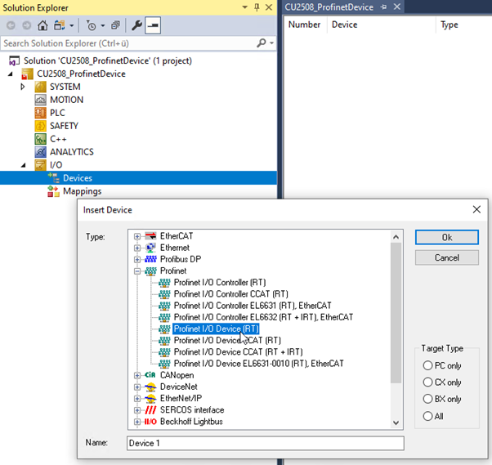
Task: Click the Collapse All toolbar icon
Action: (115, 25)
